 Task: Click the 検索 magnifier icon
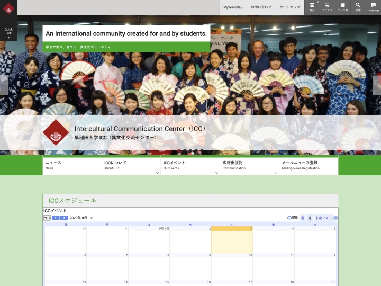coord(358,7)
